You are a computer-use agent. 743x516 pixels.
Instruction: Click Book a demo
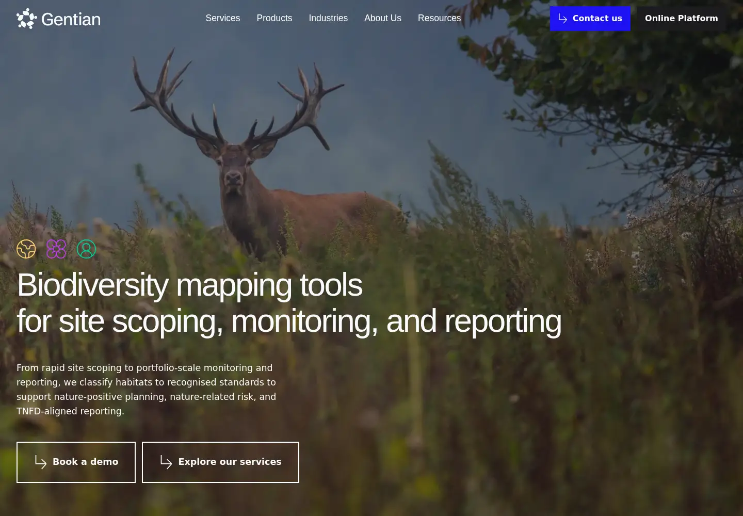click(x=76, y=462)
